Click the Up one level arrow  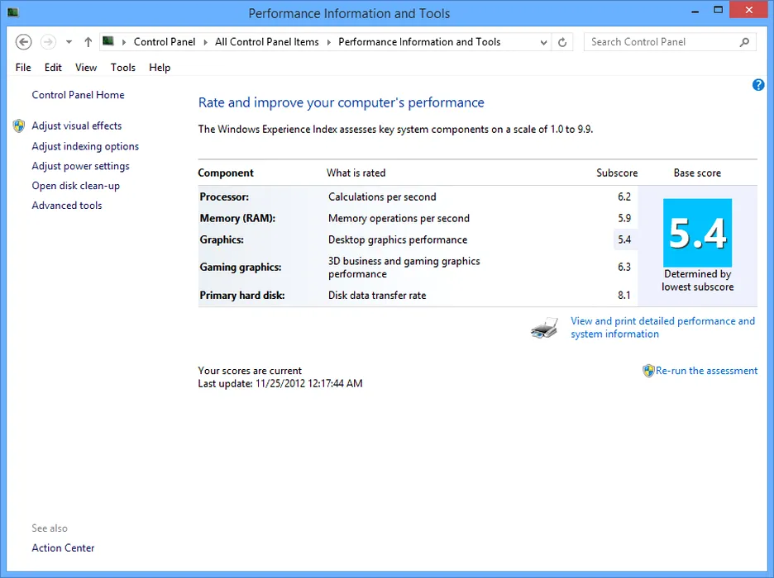pyautogui.click(x=88, y=42)
